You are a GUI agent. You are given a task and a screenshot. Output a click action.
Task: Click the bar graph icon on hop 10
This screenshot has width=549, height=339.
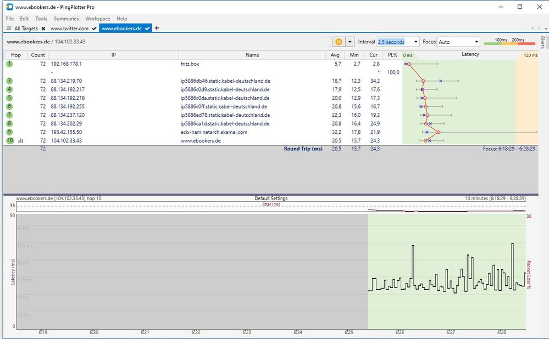point(21,141)
